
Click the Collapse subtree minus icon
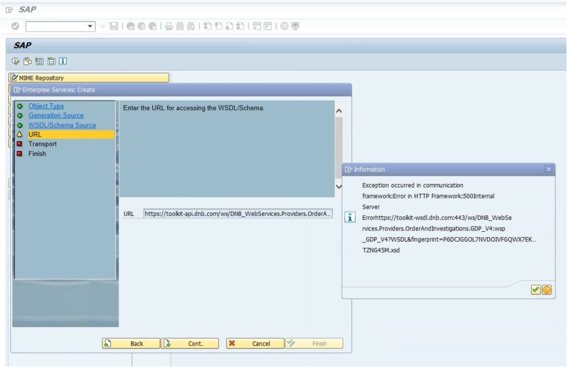point(51,61)
